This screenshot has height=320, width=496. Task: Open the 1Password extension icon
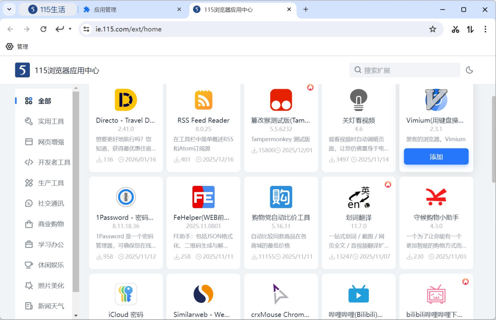coord(126,197)
